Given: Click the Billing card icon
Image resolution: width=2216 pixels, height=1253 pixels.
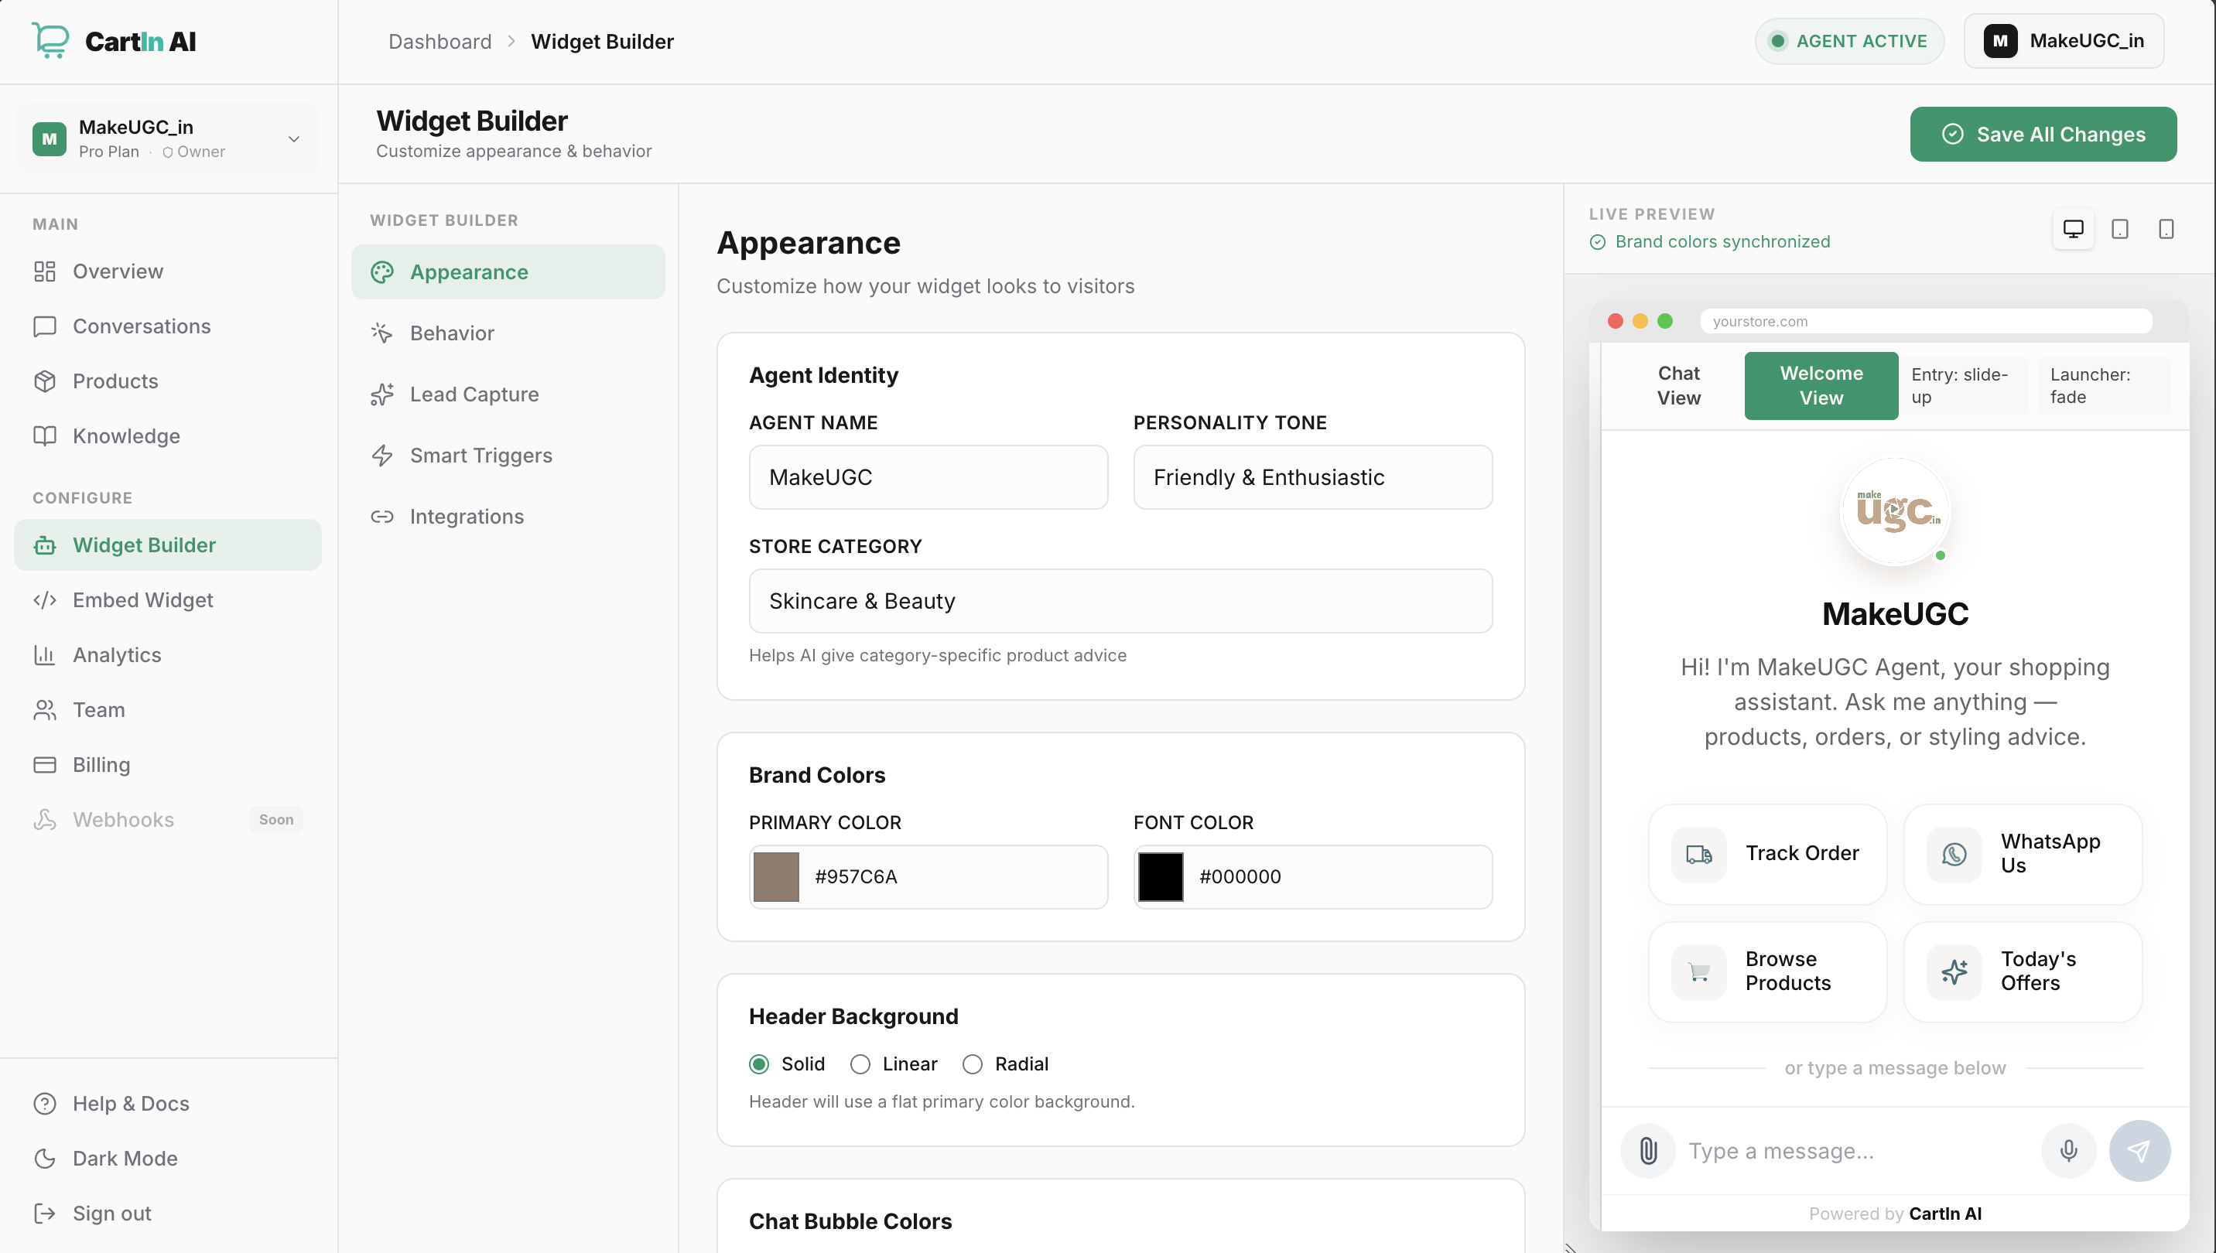Looking at the screenshot, I should [45, 764].
